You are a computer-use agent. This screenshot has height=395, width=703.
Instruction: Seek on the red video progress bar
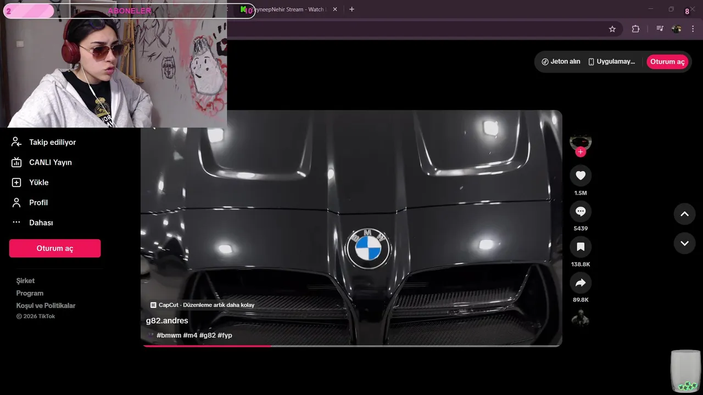(351, 346)
